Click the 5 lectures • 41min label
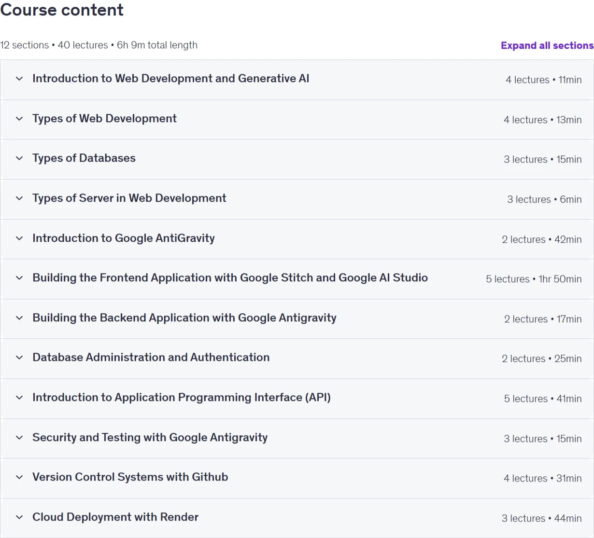Screen dimensions: 594x538 pos(543,399)
